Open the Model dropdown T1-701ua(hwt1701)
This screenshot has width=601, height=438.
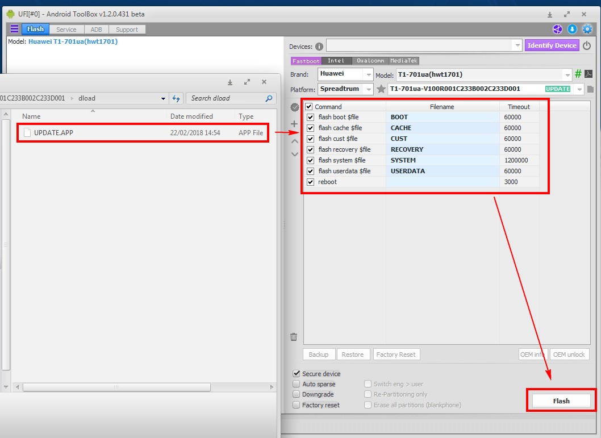click(x=484, y=74)
